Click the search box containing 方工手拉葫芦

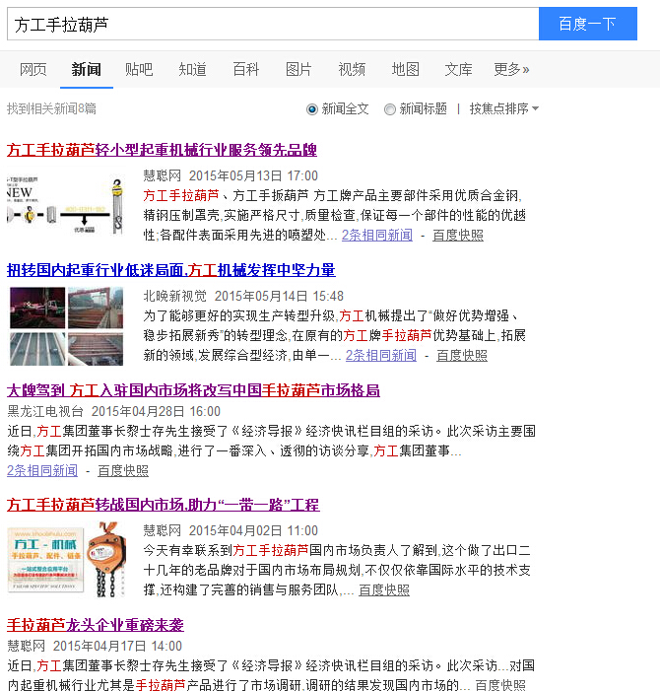point(272,25)
